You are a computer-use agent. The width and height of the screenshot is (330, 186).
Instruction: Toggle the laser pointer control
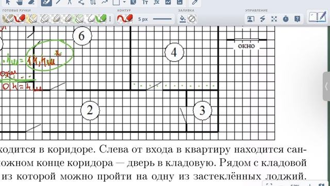coord(262,19)
